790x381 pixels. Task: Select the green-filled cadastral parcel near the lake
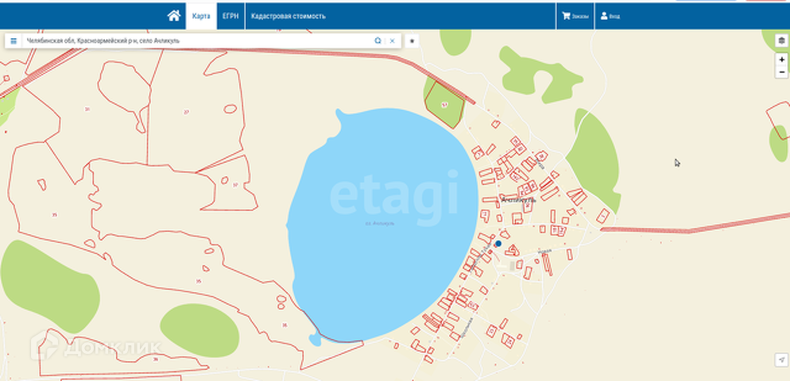tap(443, 106)
